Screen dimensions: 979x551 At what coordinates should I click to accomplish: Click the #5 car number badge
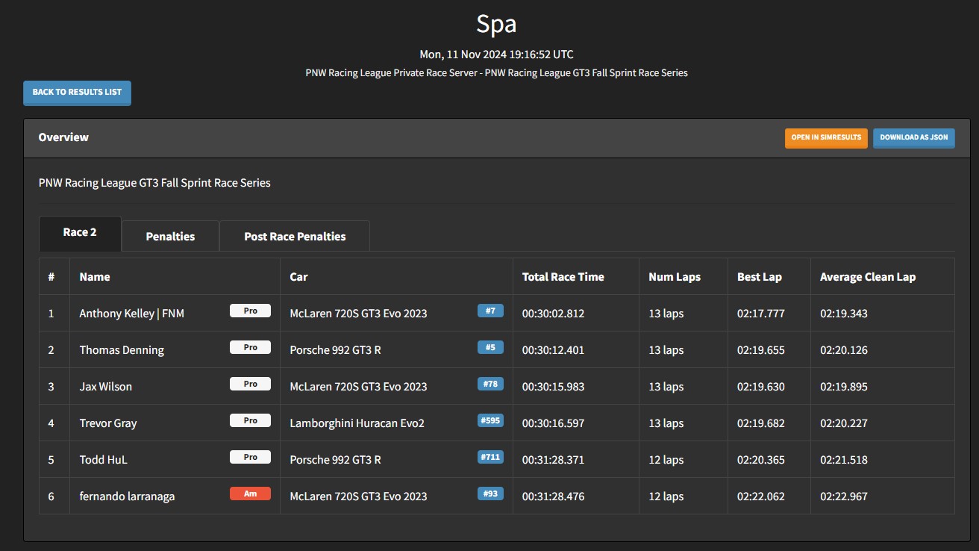click(x=490, y=347)
